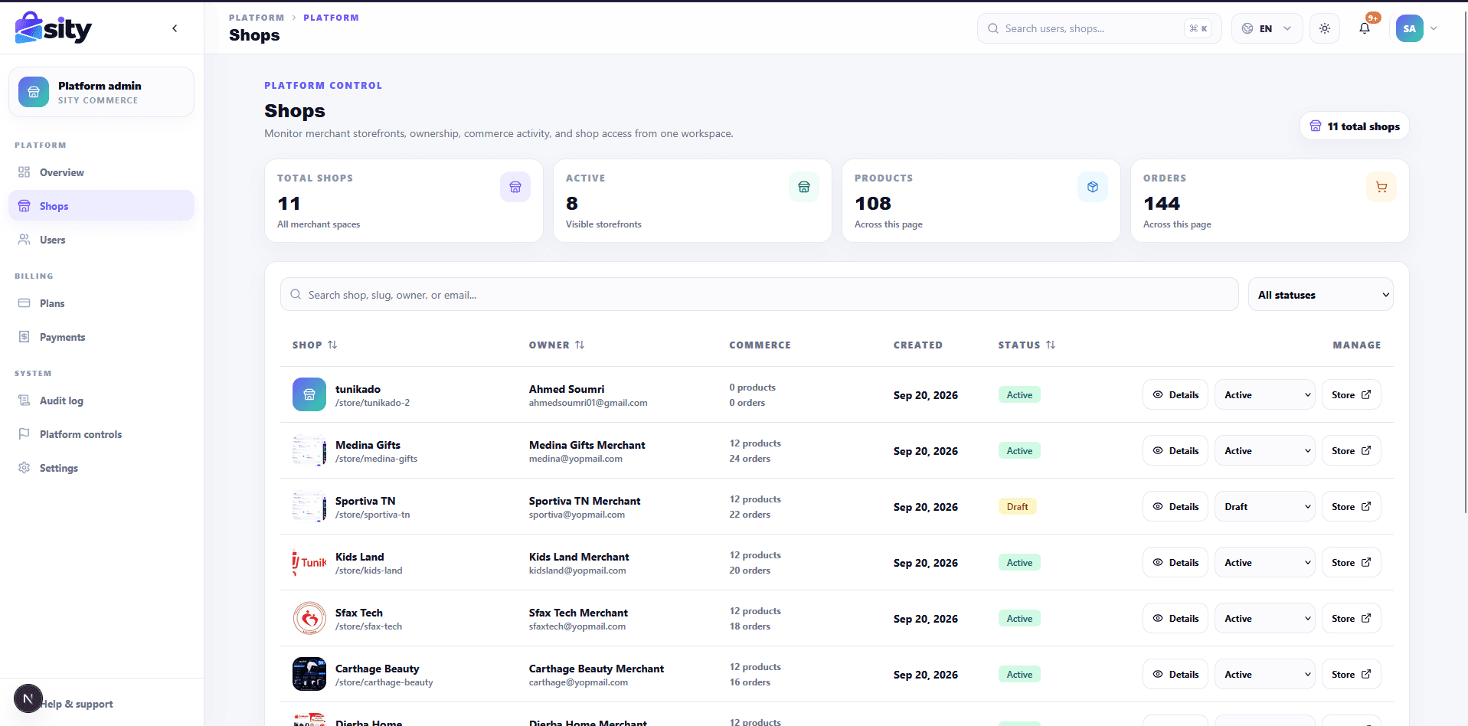View Details for Kids Land
Image resolution: width=1468 pixels, height=726 pixels.
(1175, 562)
